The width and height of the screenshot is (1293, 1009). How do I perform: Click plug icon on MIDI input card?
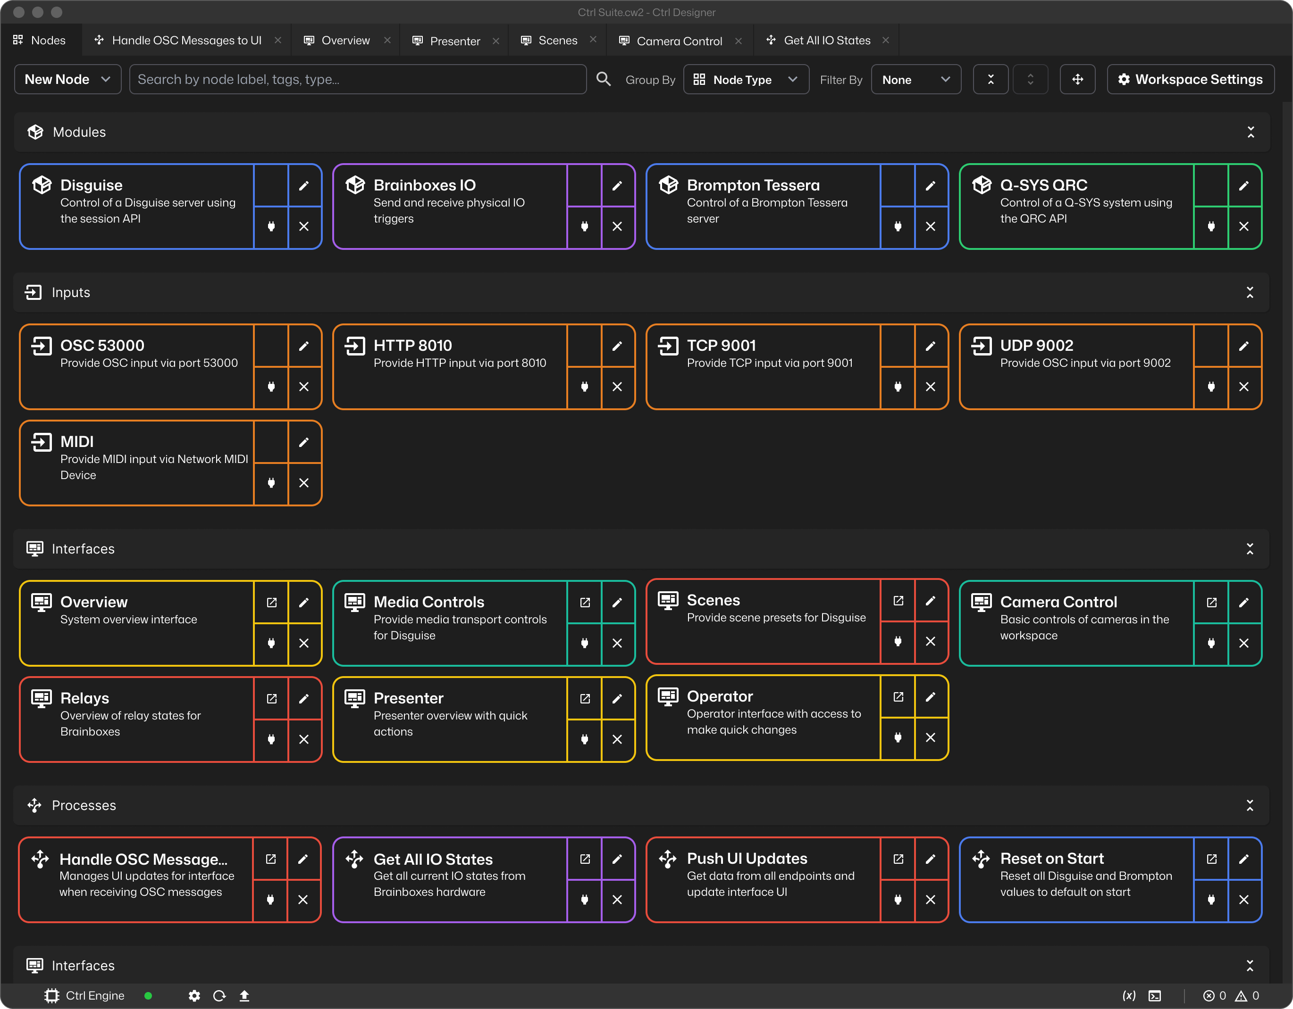[271, 483]
